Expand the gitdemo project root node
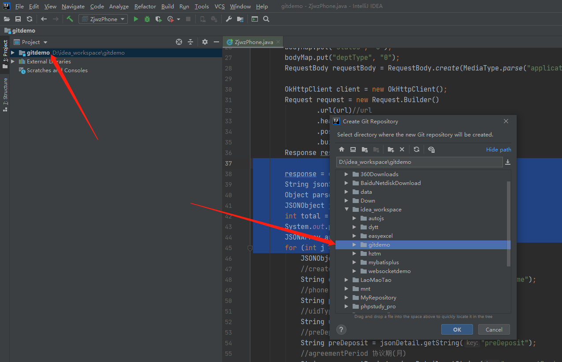 point(13,52)
